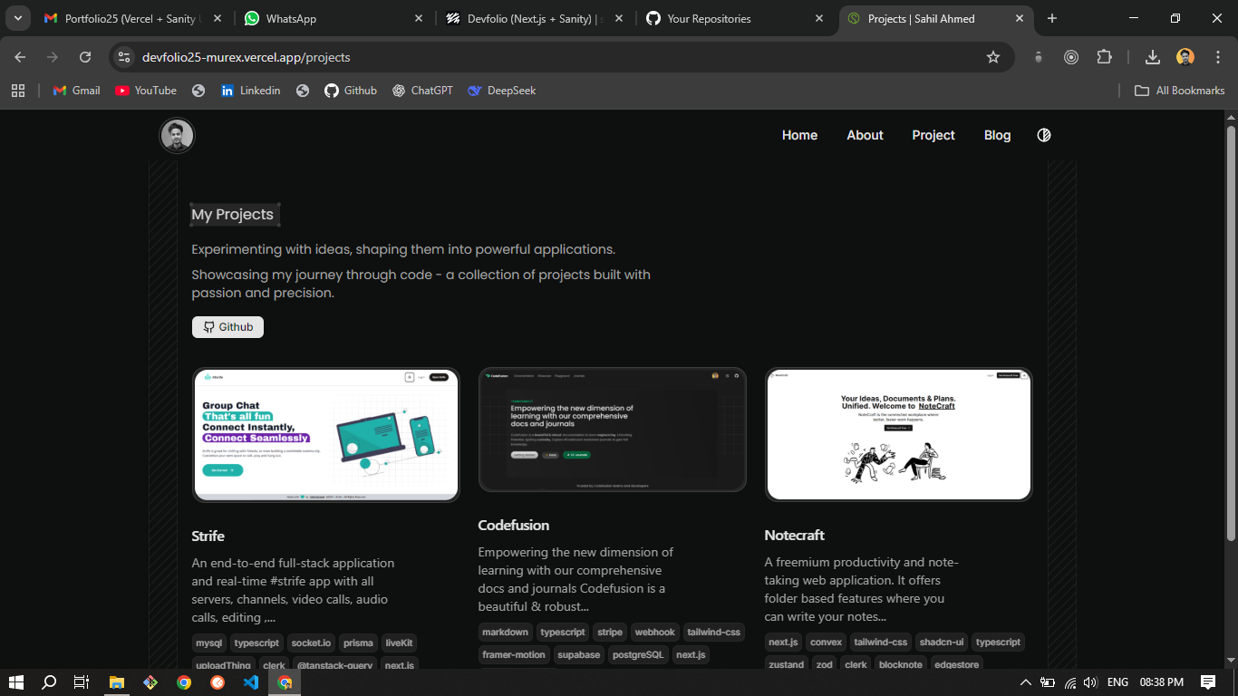Click the profile avatar logo in site header

click(177, 136)
